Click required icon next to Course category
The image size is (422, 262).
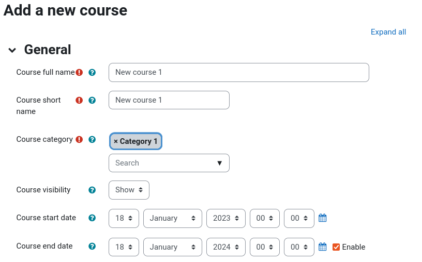click(x=79, y=140)
